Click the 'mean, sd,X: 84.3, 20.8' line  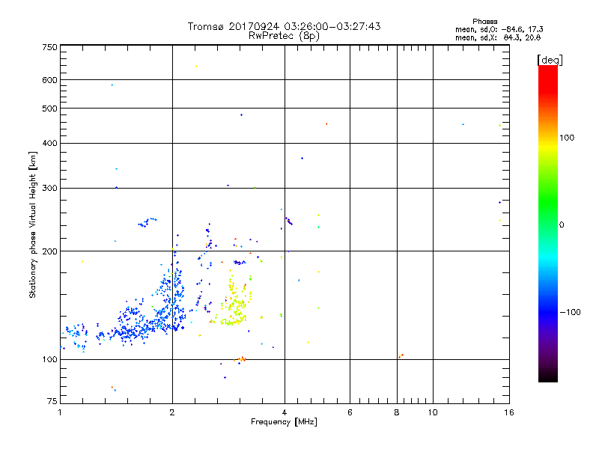coord(498,38)
